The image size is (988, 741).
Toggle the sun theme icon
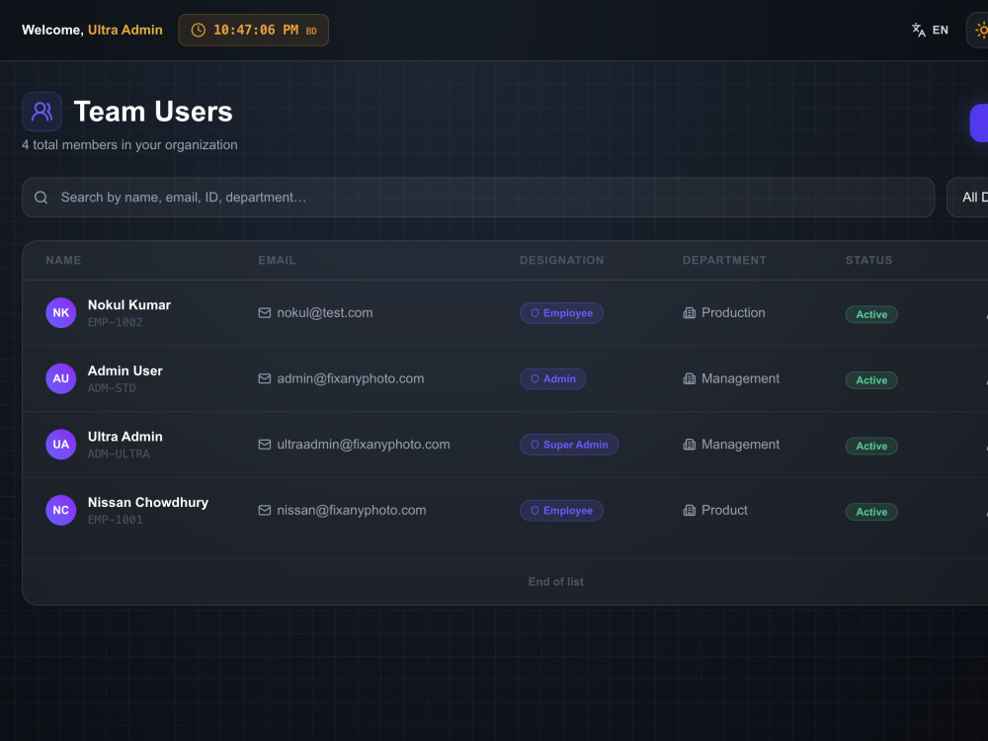pyautogui.click(x=980, y=31)
